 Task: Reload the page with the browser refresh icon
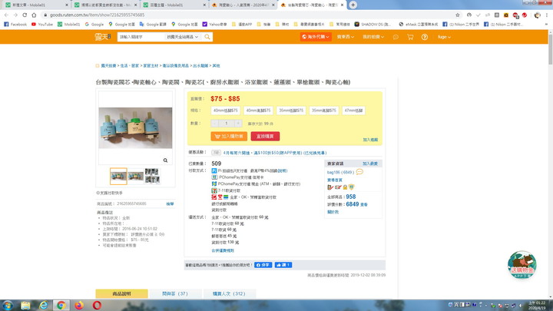click(25, 15)
